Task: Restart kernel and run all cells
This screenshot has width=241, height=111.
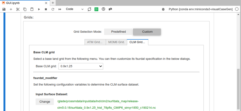Action: [x=60, y=9]
